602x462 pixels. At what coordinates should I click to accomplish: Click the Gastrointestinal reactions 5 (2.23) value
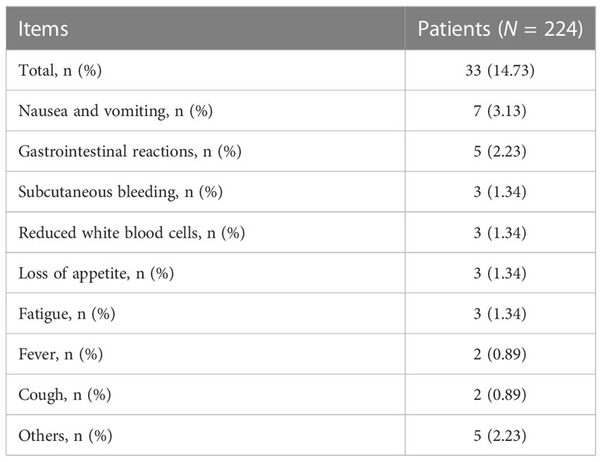pyautogui.click(x=500, y=151)
